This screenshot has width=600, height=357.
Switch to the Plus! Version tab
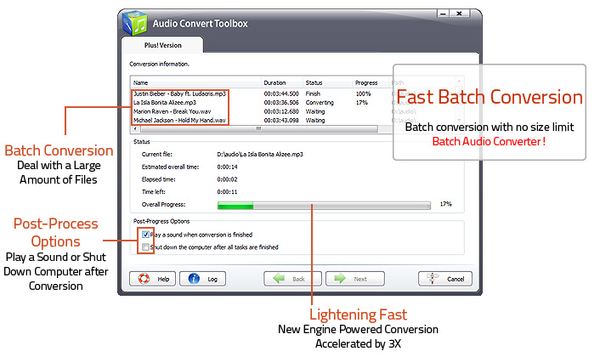pyautogui.click(x=162, y=45)
